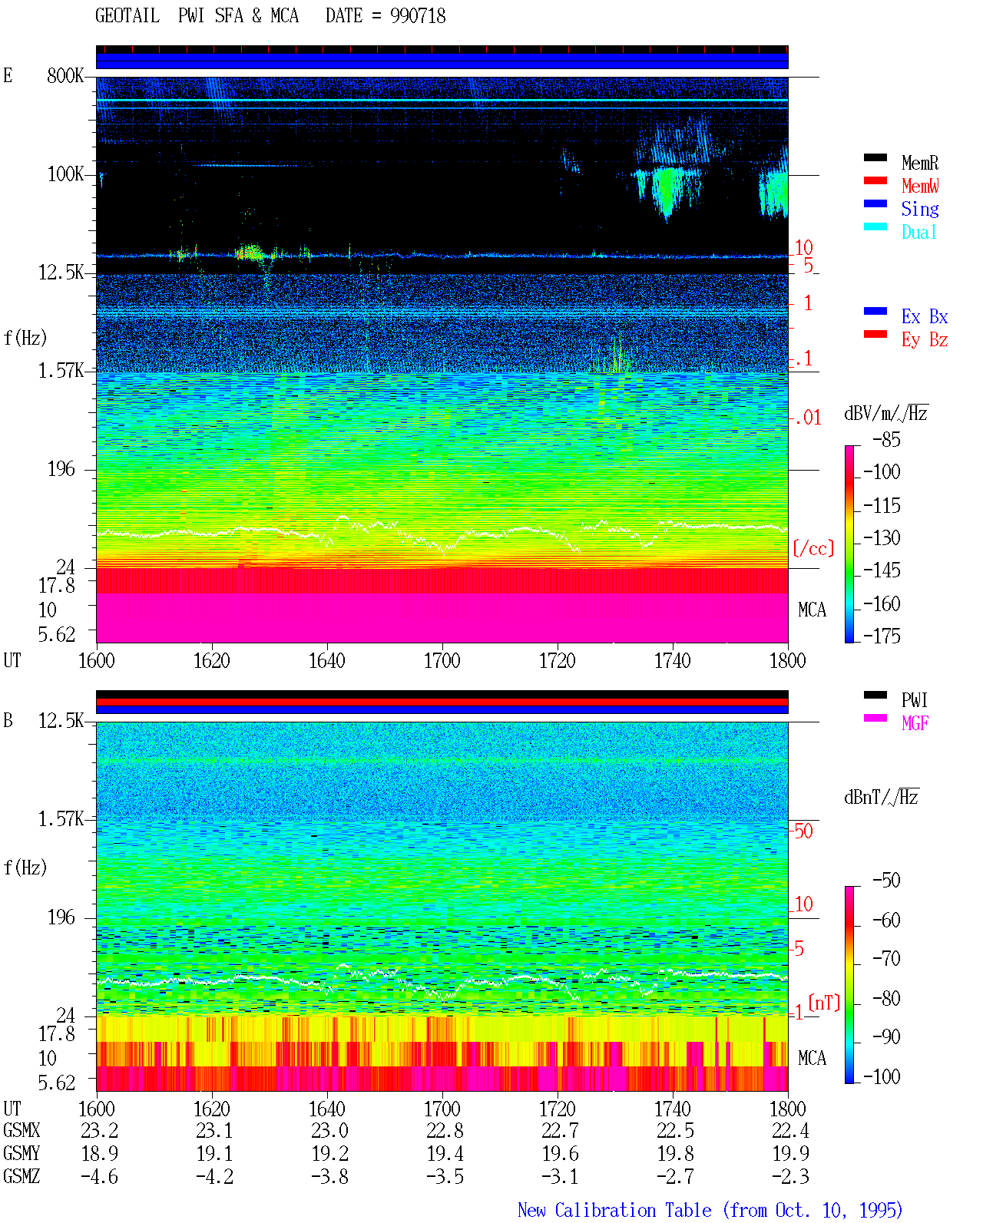This screenshot has height=1223, width=983.
Task: Click the red 50 nT scale label
Action: tap(803, 831)
